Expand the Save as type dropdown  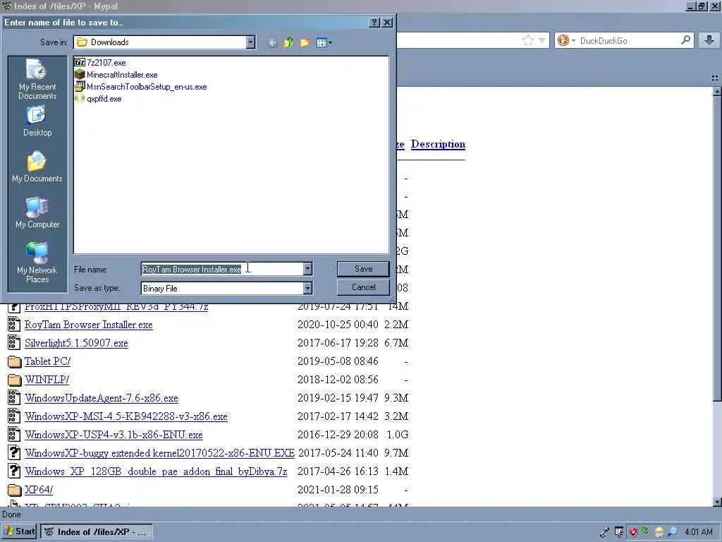tap(307, 289)
